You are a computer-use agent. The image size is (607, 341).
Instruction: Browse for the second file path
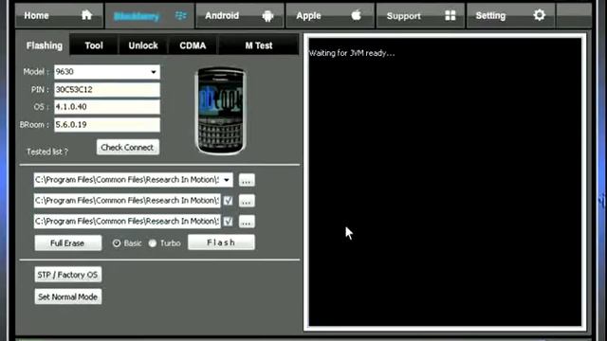click(x=247, y=201)
